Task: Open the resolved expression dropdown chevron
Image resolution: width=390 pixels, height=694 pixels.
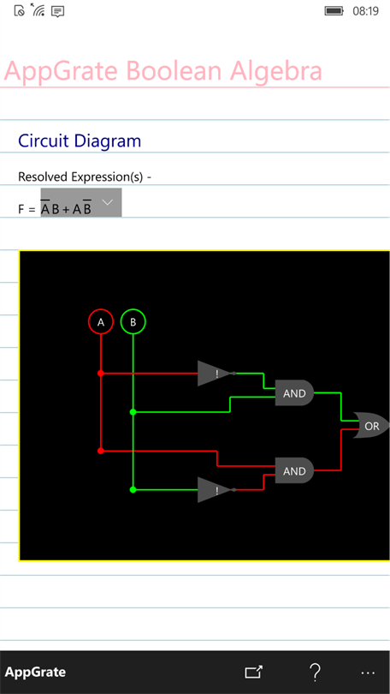Action: (107, 202)
